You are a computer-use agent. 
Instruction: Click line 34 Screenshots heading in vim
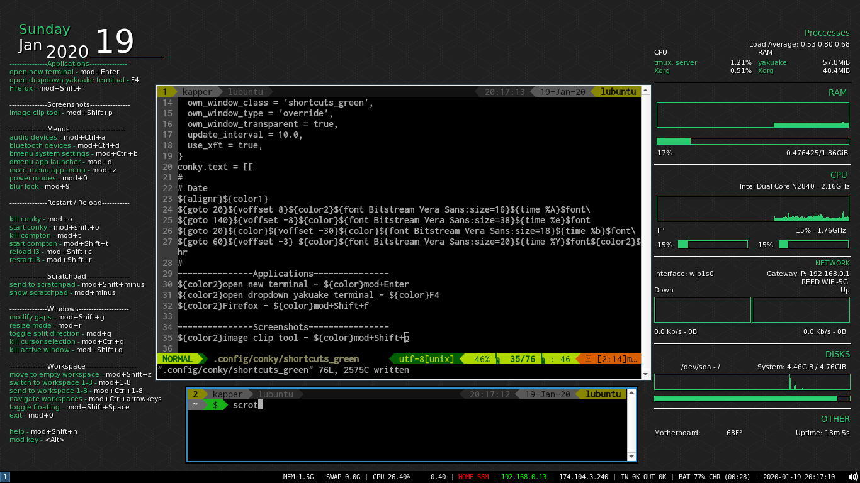283,327
